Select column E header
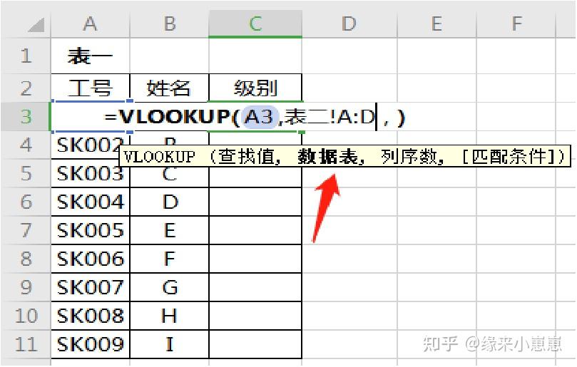This screenshot has height=367, width=577. pos(436,24)
